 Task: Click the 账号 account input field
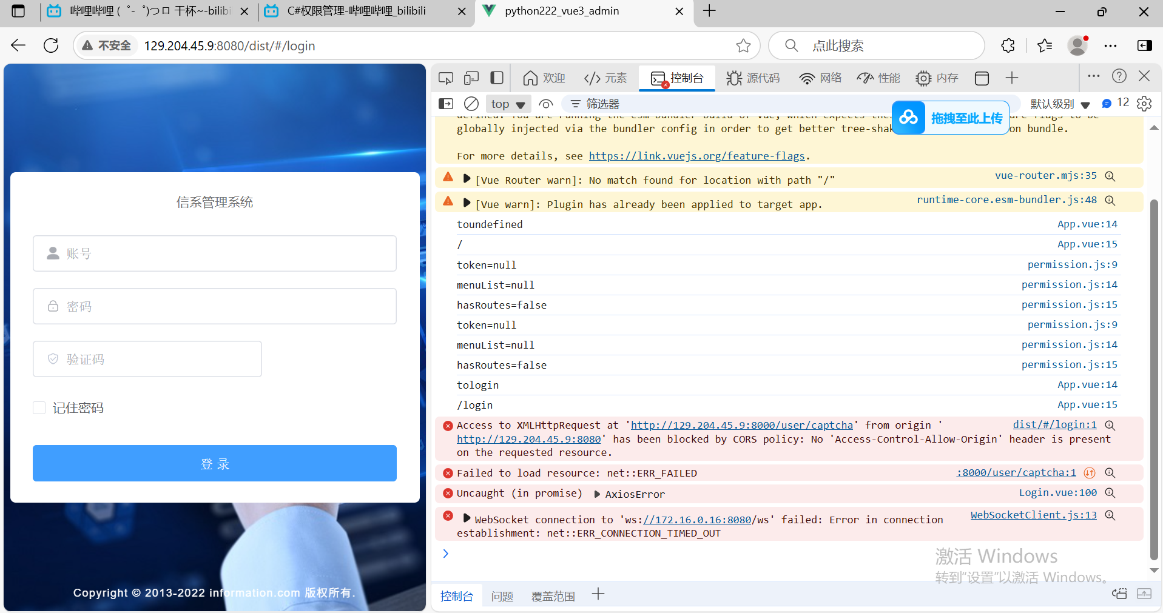(215, 253)
